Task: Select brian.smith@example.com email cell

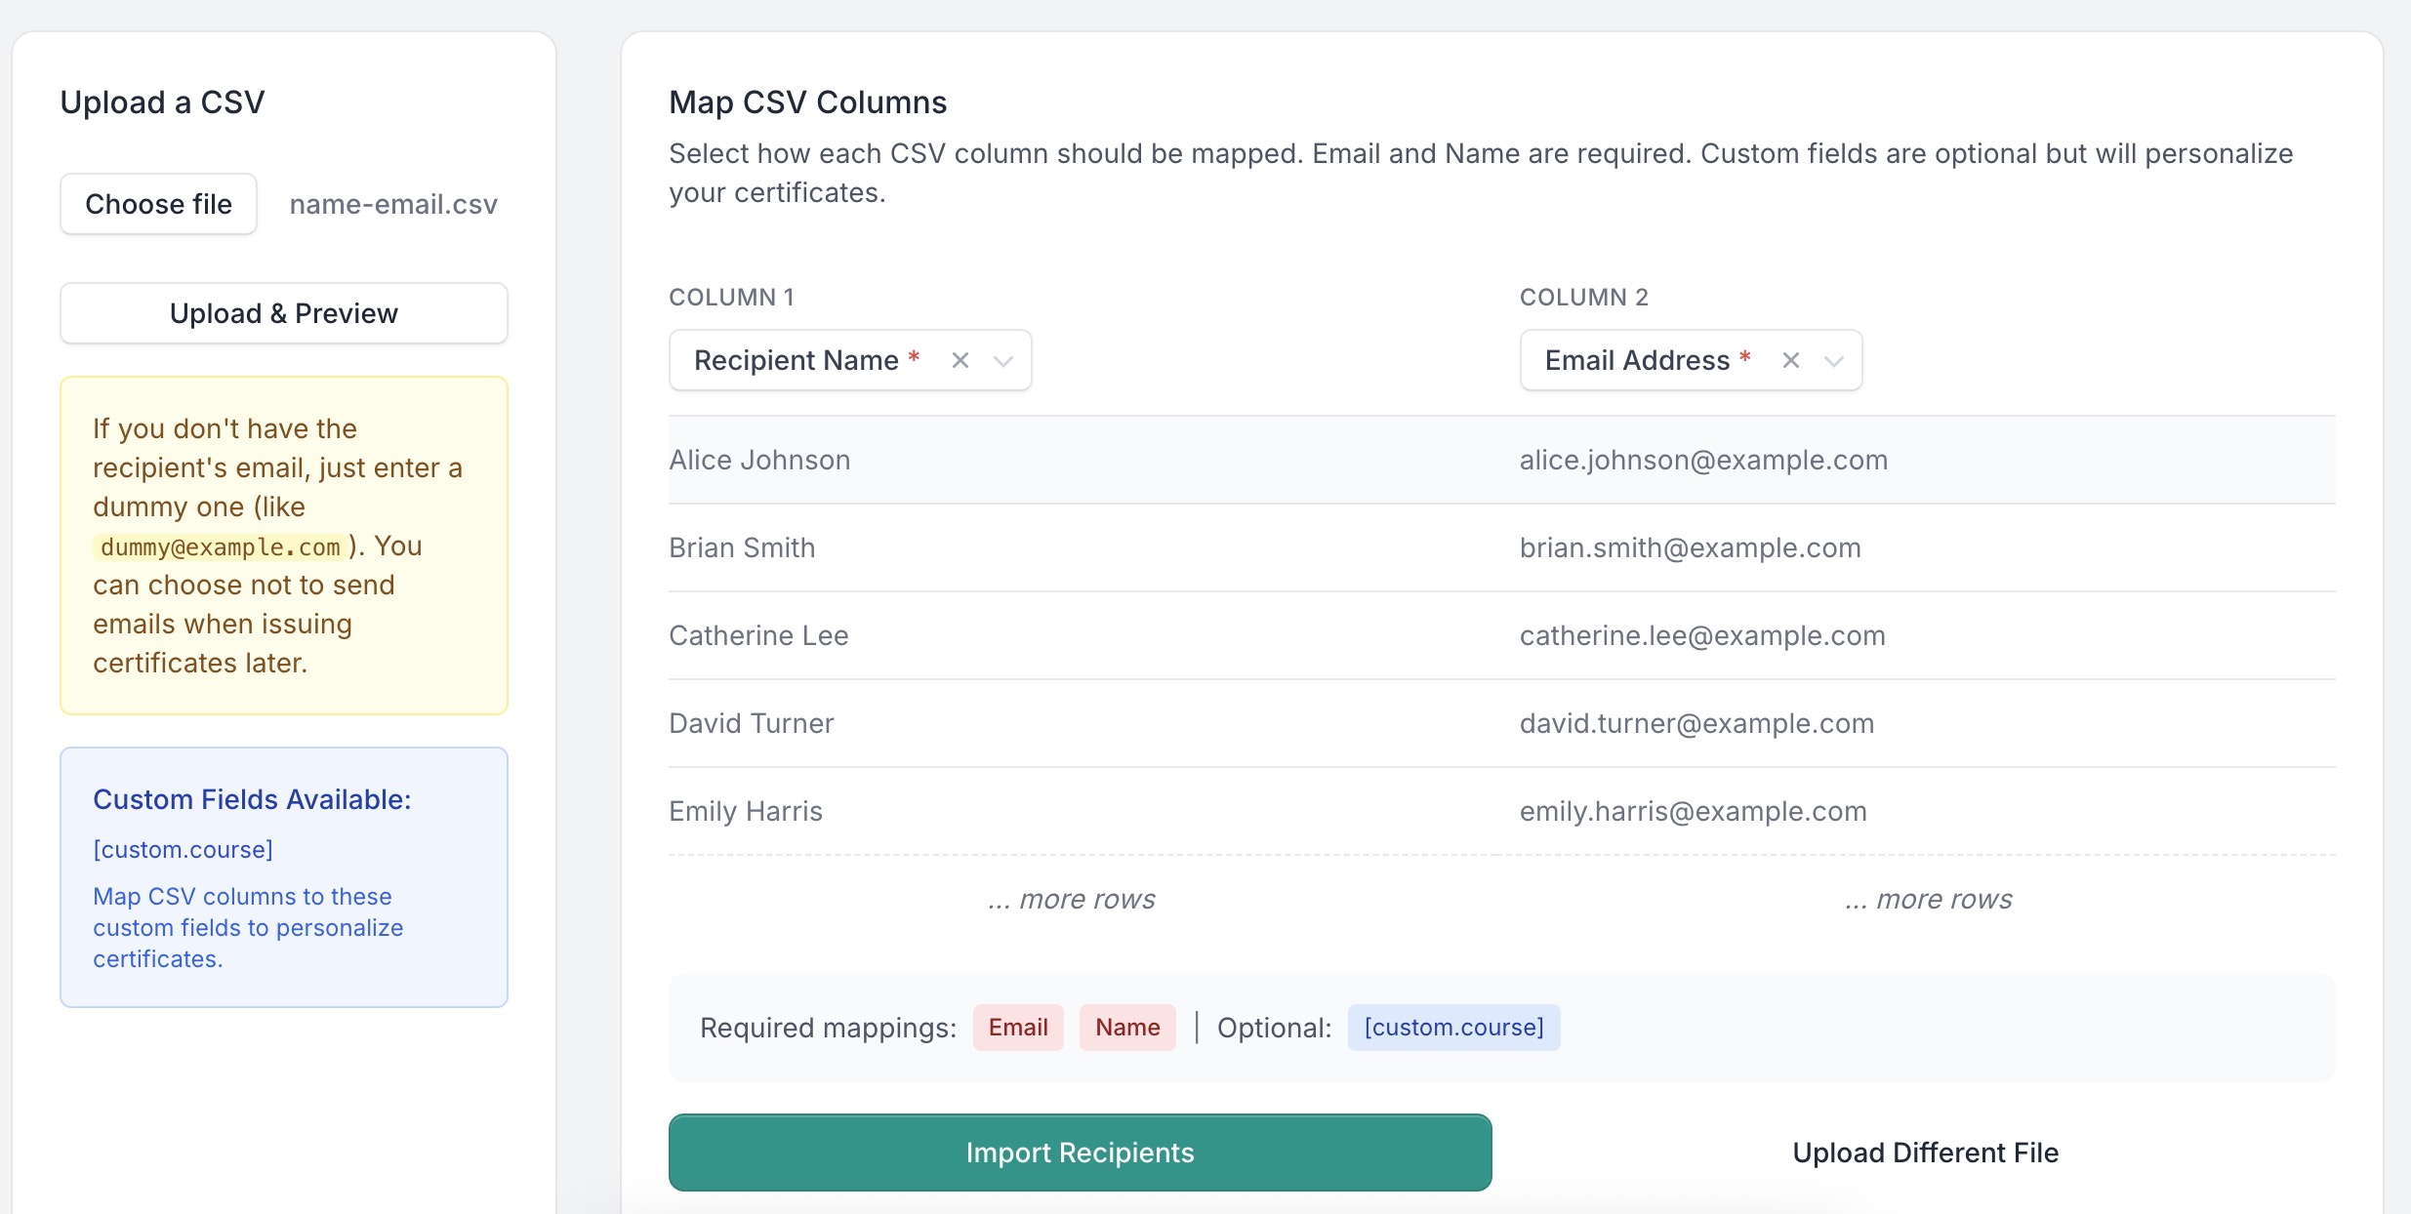Action: pyautogui.click(x=1689, y=547)
